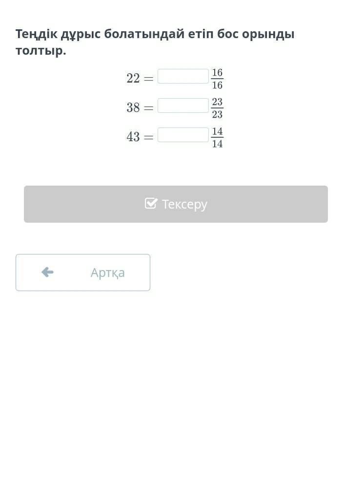This screenshot has height=502, width=344.
Task: Click the task heading Теңдік дұрыс болатындай
Action: 100,34
